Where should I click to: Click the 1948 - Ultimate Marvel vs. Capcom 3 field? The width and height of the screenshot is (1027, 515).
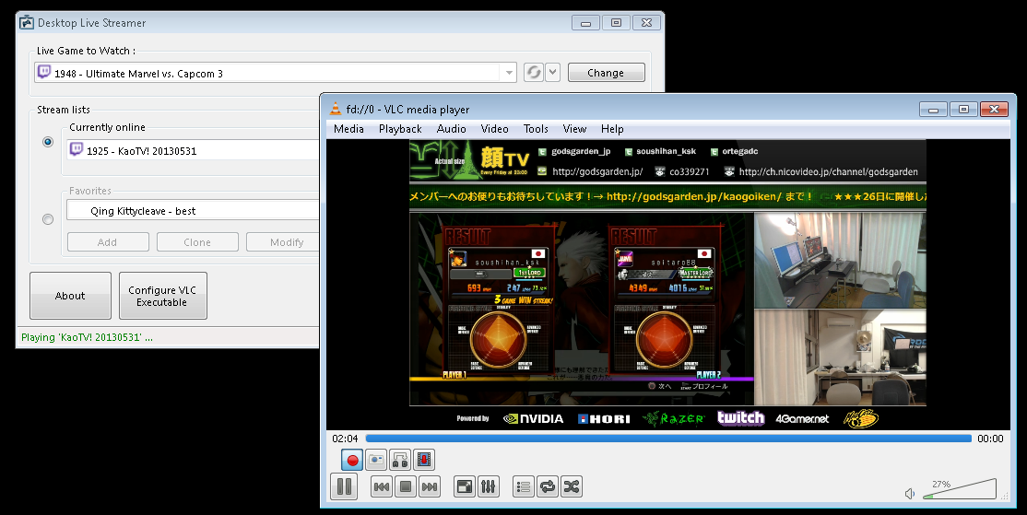275,74
